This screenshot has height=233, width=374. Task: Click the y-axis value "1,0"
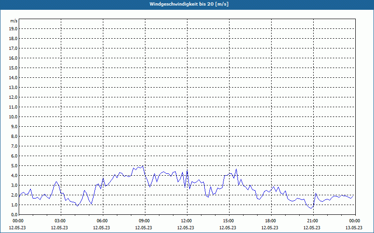pyautogui.click(x=14, y=205)
